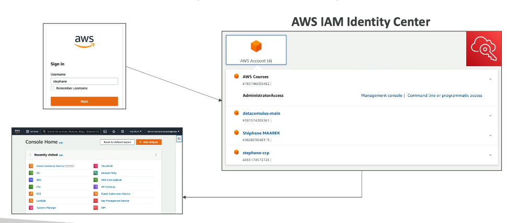507x223 pixels.
Task: Click the AWS Courses account name
Action: click(256, 77)
